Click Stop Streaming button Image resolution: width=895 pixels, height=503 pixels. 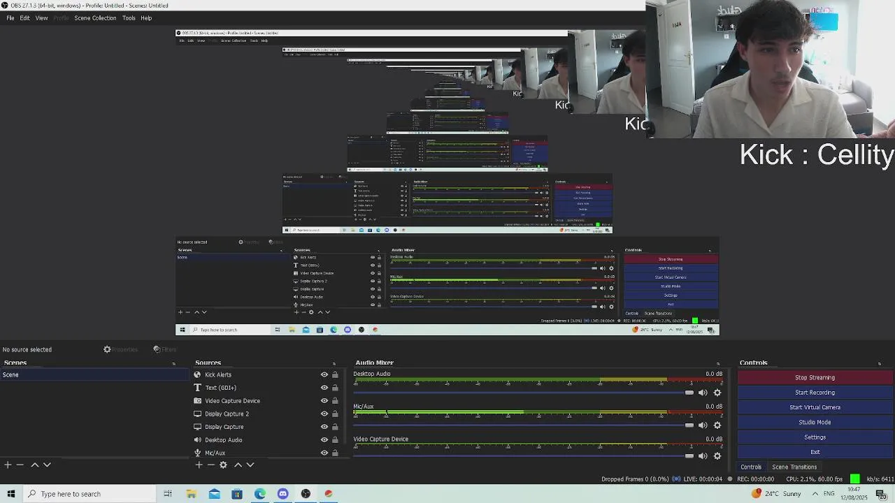click(x=815, y=377)
